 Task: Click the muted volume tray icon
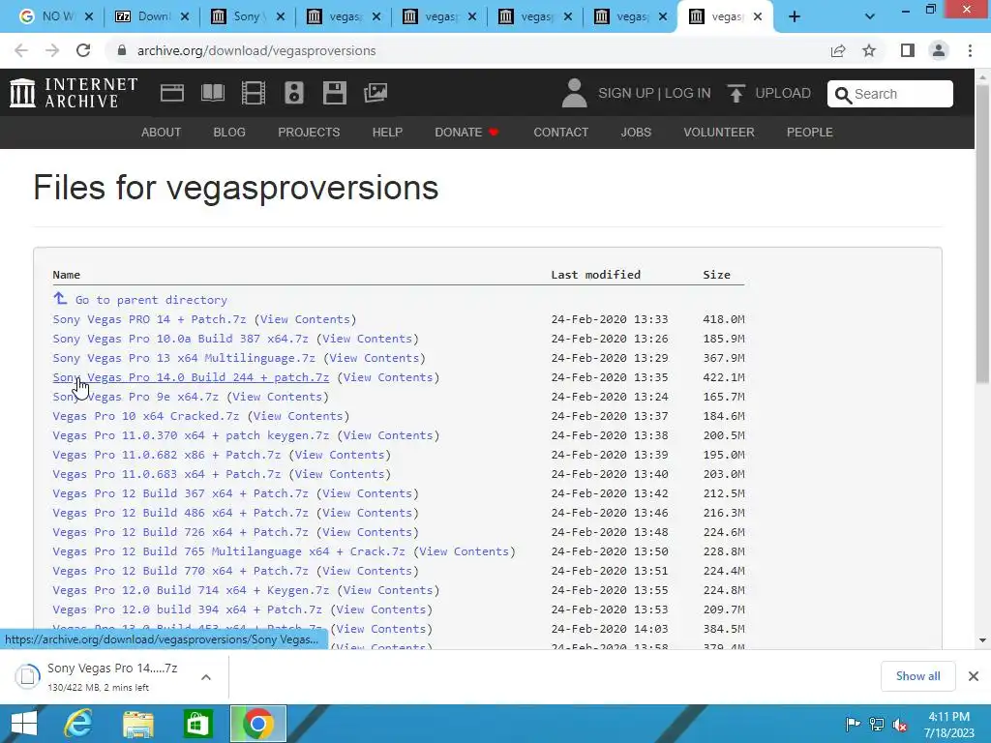[899, 724]
